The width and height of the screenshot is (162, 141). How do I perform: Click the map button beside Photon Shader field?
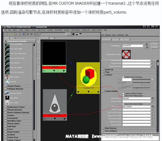coord(153,109)
